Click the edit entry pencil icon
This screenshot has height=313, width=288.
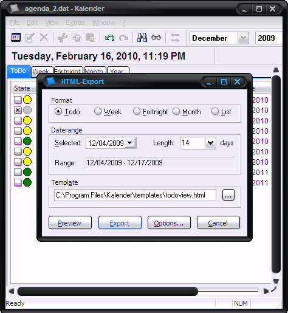click(x=30, y=38)
